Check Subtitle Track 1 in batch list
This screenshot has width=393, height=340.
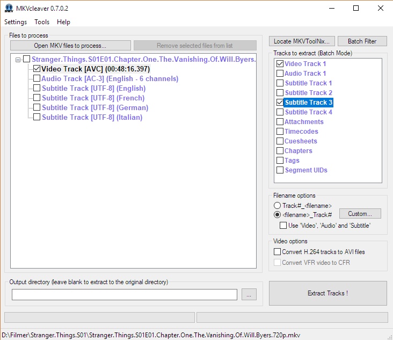pos(280,83)
